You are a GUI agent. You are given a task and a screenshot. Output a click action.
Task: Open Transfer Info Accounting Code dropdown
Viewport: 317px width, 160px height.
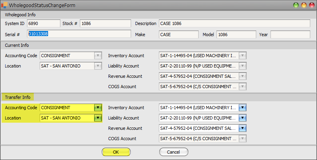pyautogui.click(x=98, y=108)
